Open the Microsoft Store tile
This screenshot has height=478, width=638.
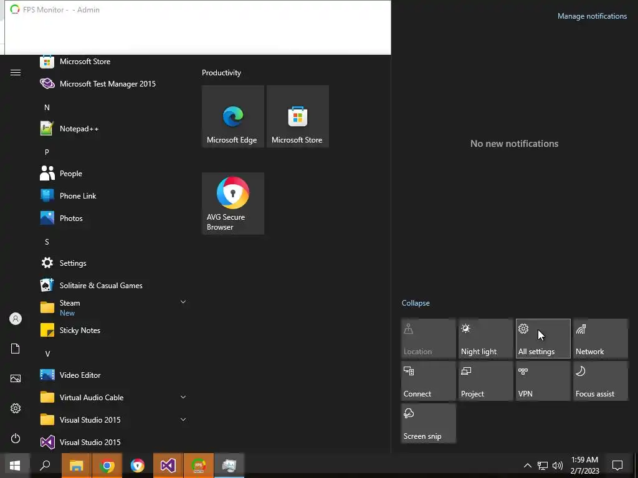[x=297, y=116]
